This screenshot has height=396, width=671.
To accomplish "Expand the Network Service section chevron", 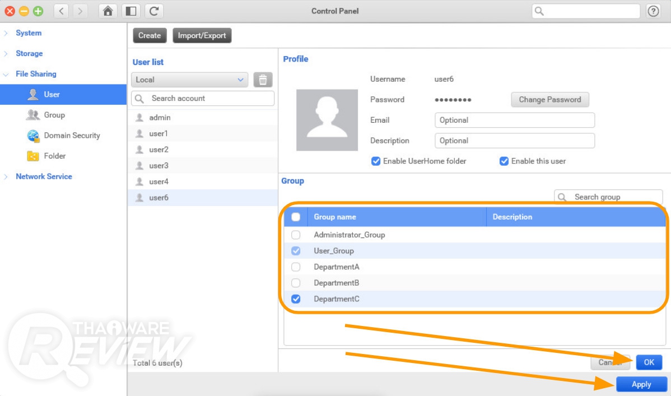I will (x=6, y=176).
